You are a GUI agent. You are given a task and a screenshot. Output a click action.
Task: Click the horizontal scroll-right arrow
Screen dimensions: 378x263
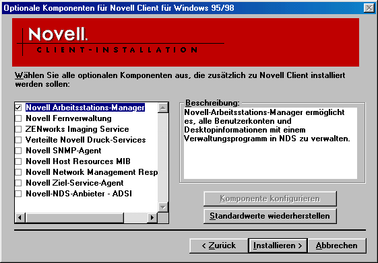pos(152,218)
